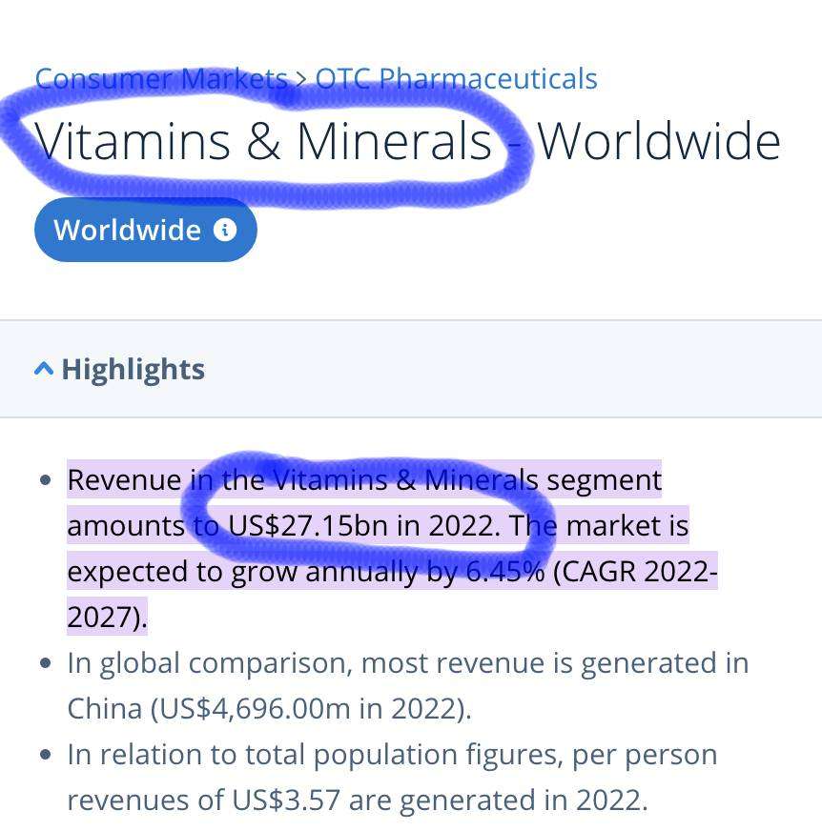Click the Vitamins & Minerals page title
The height and width of the screenshot is (831, 822).
click(263, 141)
